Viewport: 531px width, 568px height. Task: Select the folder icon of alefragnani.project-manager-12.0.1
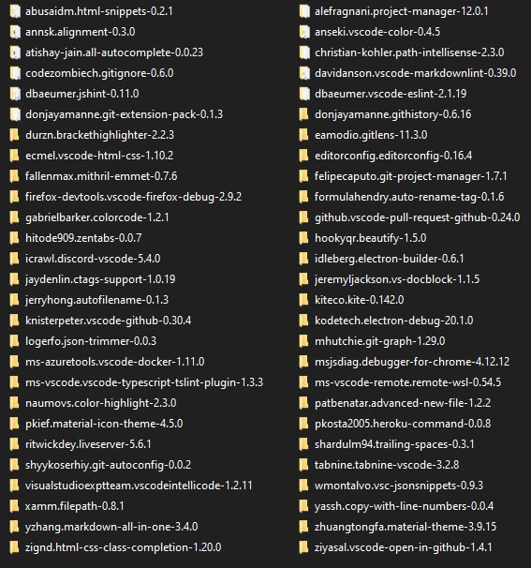point(304,11)
